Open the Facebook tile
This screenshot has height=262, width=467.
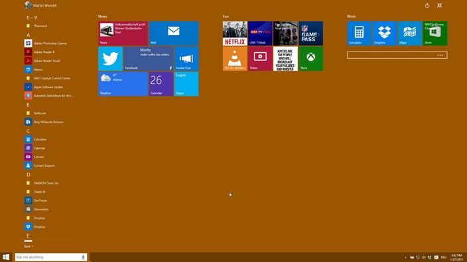pos(148,58)
